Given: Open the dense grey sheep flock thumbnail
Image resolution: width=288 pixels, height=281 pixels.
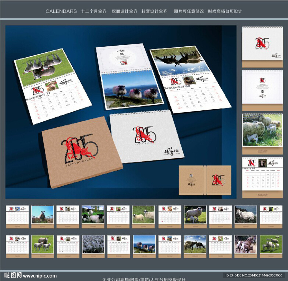Looking at the screenshot, I should click(x=93, y=244).
